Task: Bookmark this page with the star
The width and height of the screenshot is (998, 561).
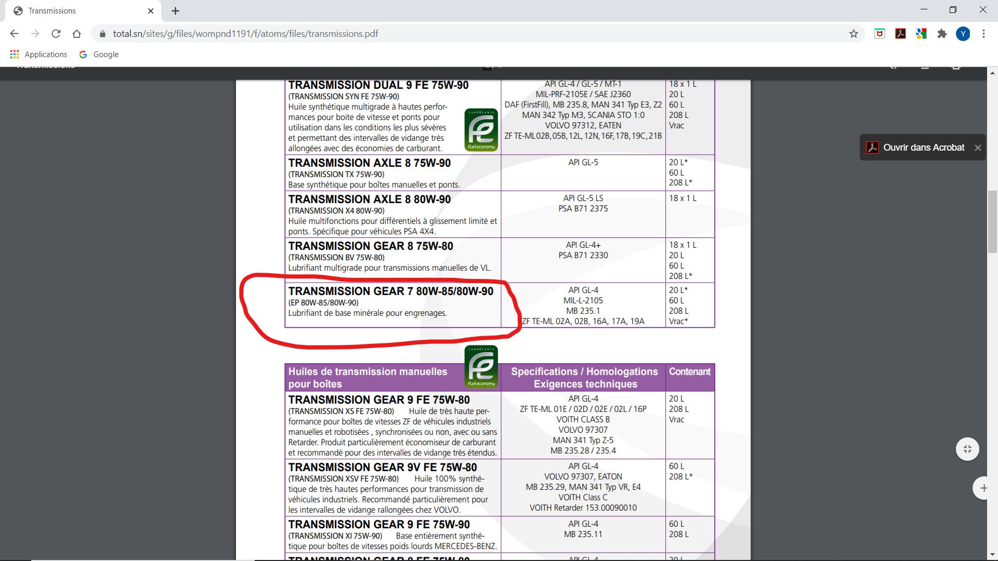Action: coord(853,34)
